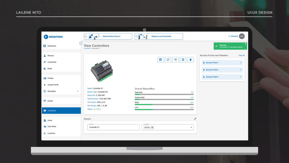Click the Onboard New Person button

tap(108, 36)
